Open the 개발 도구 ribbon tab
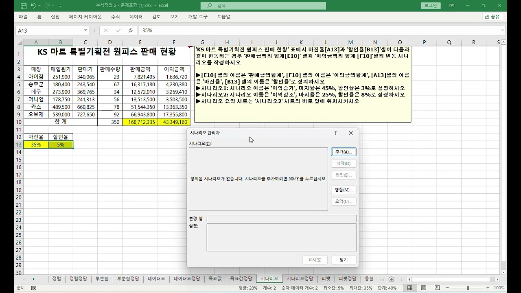 (198, 17)
